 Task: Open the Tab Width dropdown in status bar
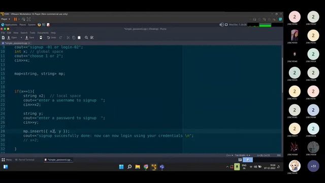pyautogui.click(x=242, y=155)
